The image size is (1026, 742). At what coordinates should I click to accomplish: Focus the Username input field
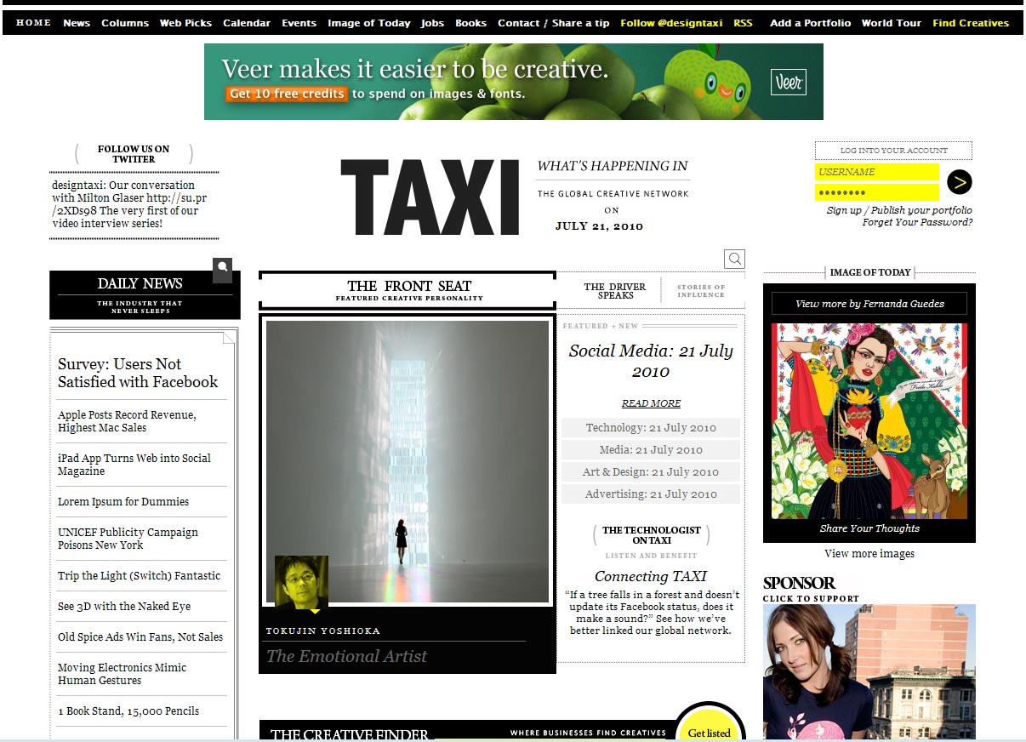pos(876,172)
